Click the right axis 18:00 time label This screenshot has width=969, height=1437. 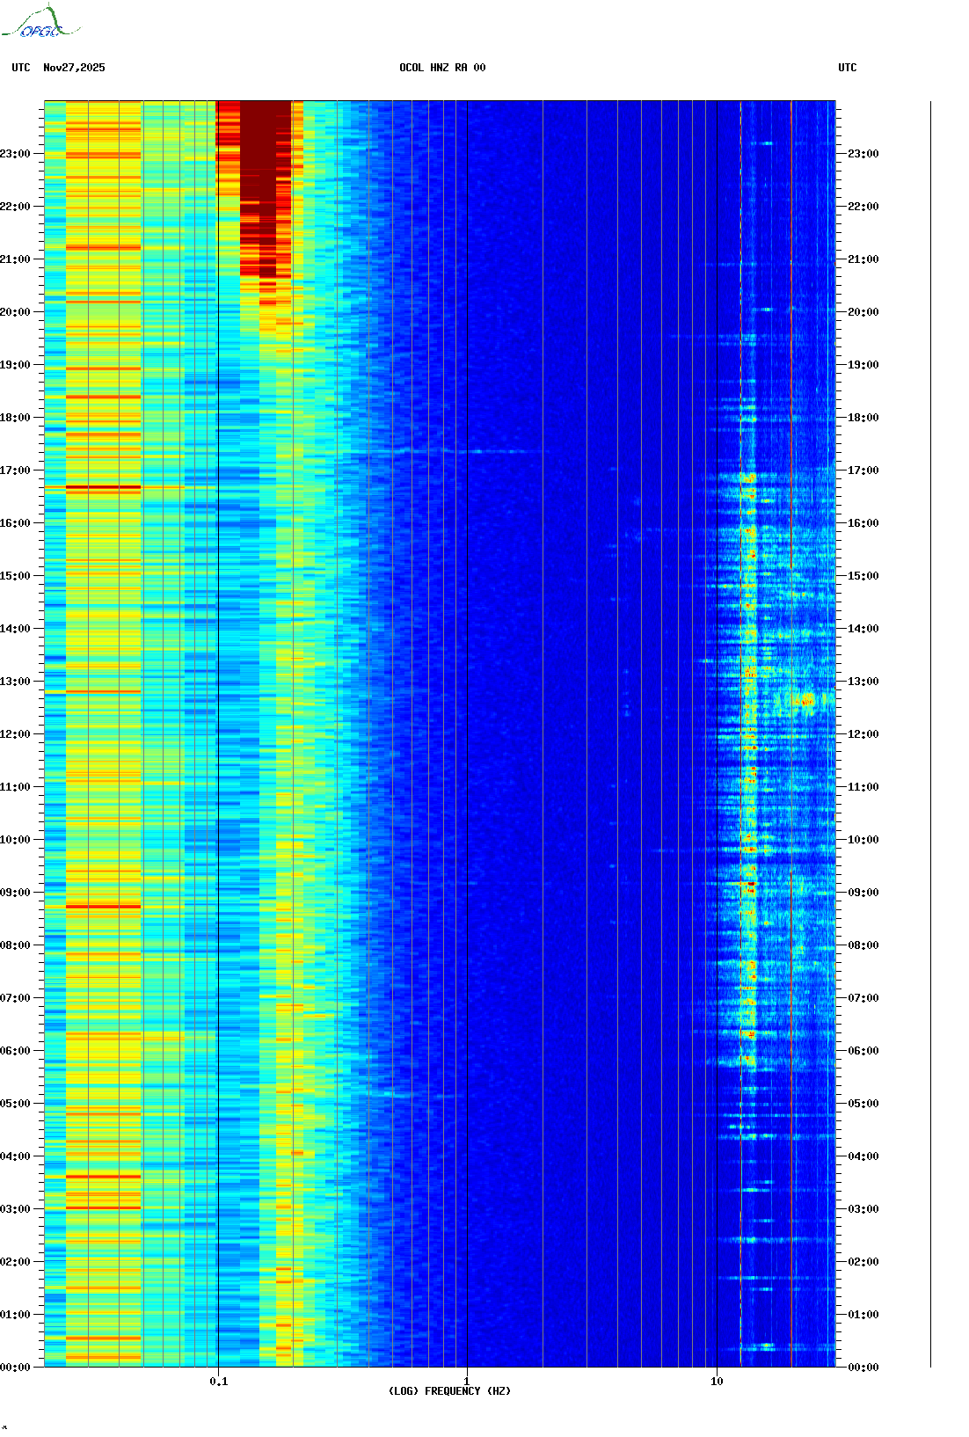pos(863,418)
